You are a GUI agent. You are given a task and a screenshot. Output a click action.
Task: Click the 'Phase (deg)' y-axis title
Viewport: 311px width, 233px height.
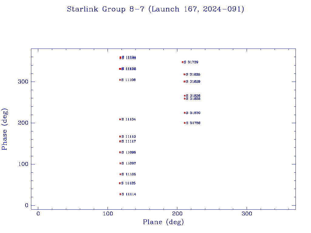5,129
